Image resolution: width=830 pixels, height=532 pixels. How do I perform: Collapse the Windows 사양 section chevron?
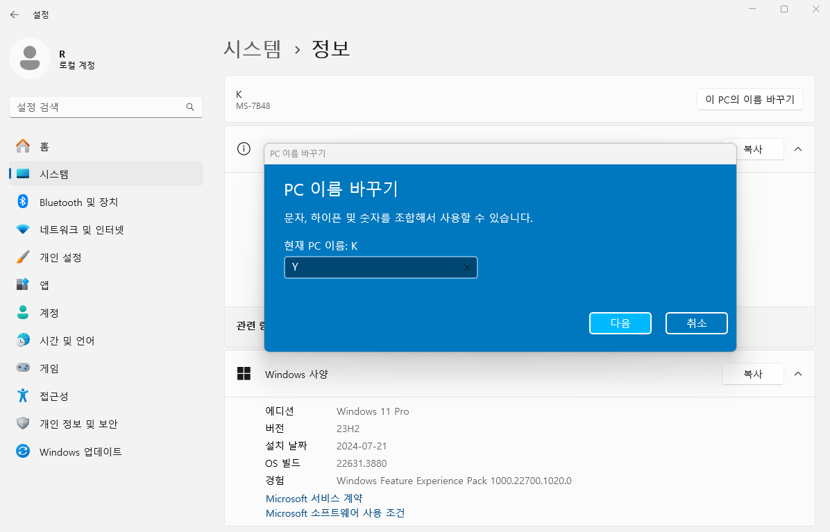click(x=797, y=374)
